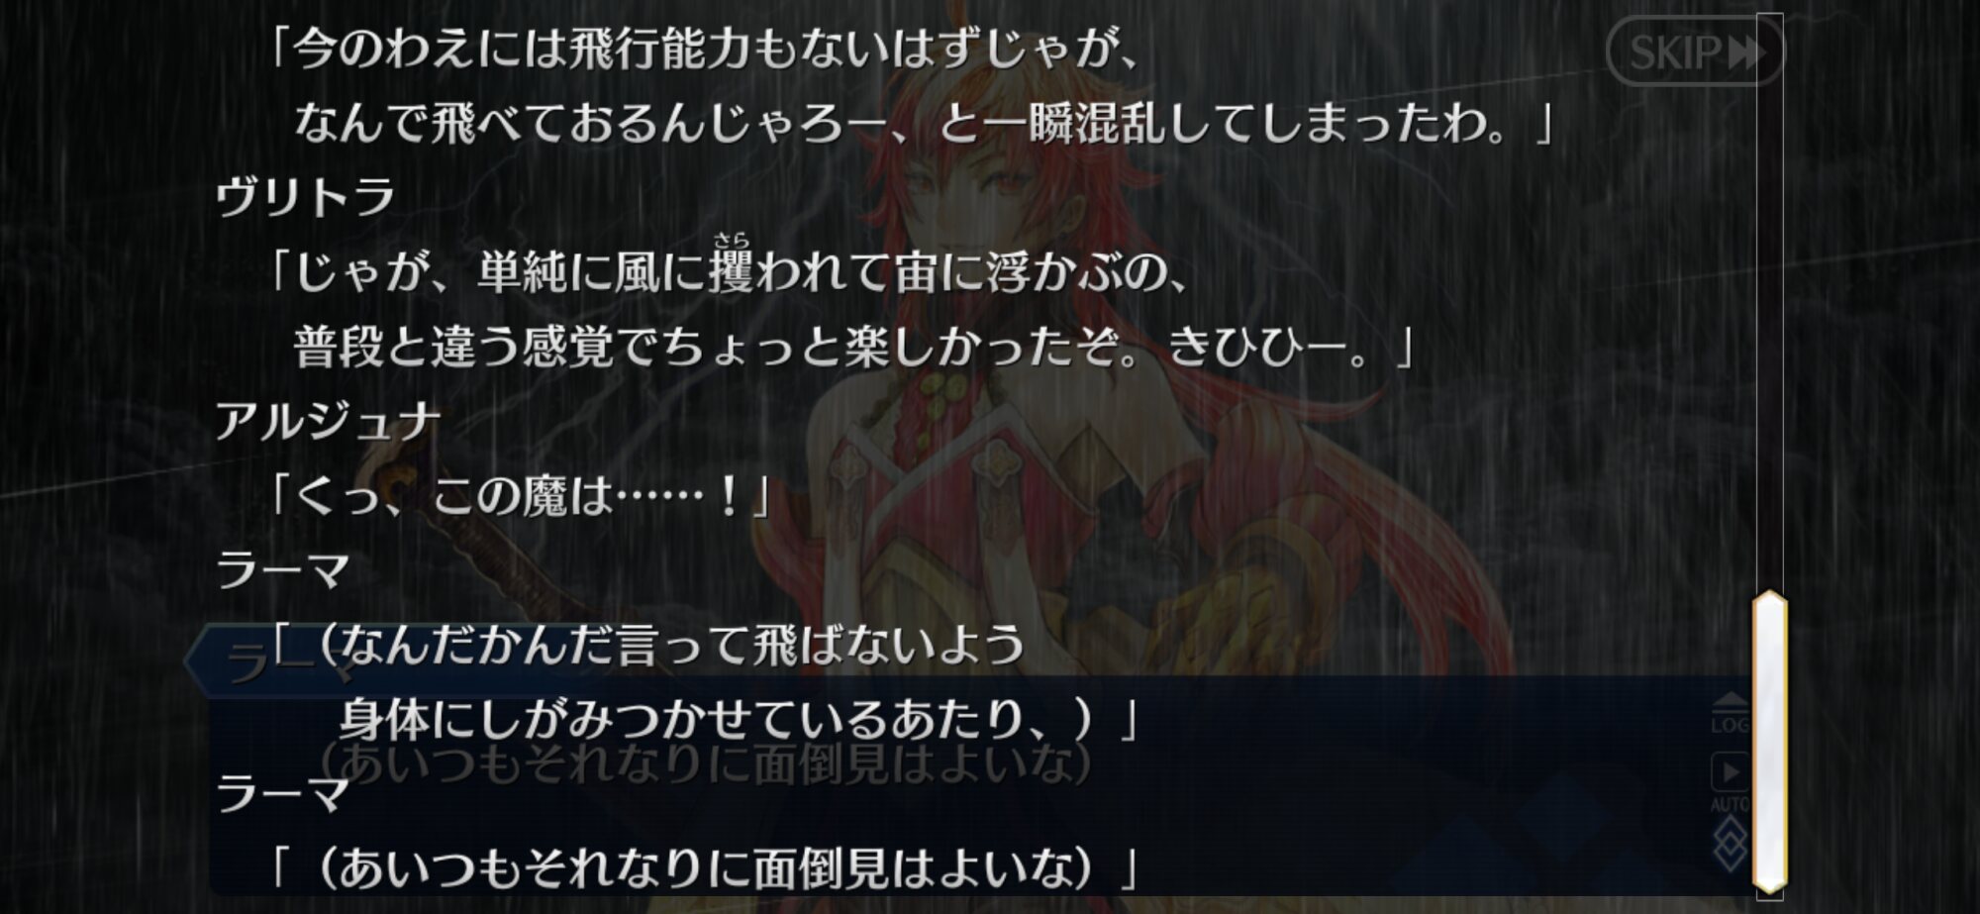This screenshot has width=1980, height=914.
Task: Tap the line 今のわえには飛行能力もないはずじゃが
Action: click(x=705, y=49)
